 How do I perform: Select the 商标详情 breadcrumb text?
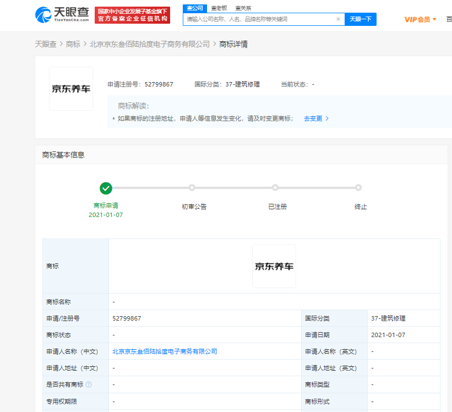click(x=233, y=44)
